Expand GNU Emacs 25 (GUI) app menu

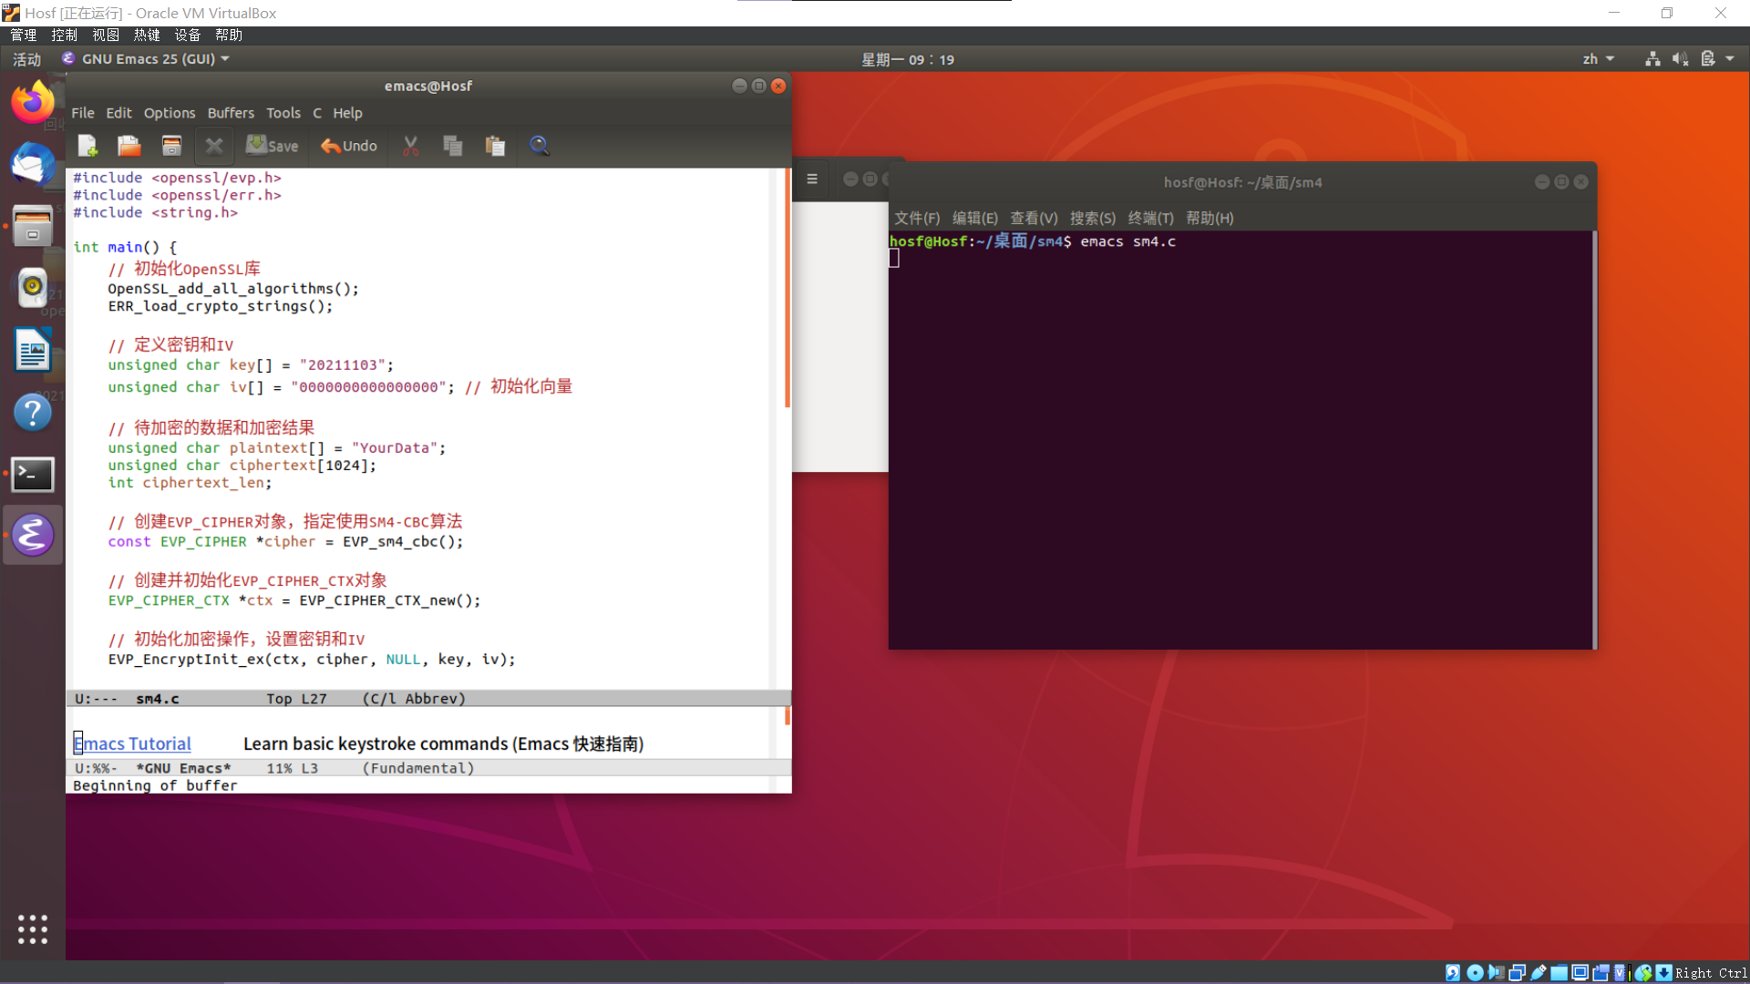click(146, 59)
